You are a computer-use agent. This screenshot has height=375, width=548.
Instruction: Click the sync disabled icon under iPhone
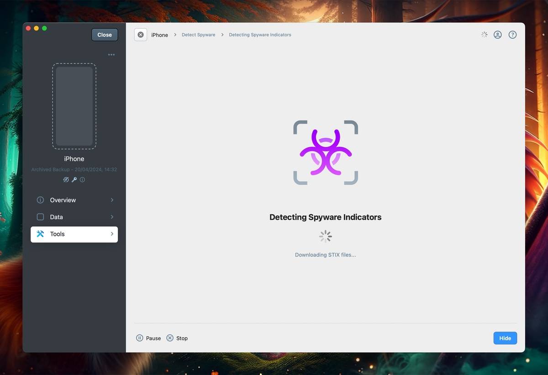point(66,180)
